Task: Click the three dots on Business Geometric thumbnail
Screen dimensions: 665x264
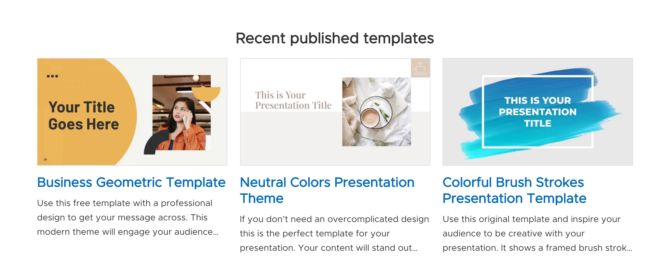Action: (52, 76)
